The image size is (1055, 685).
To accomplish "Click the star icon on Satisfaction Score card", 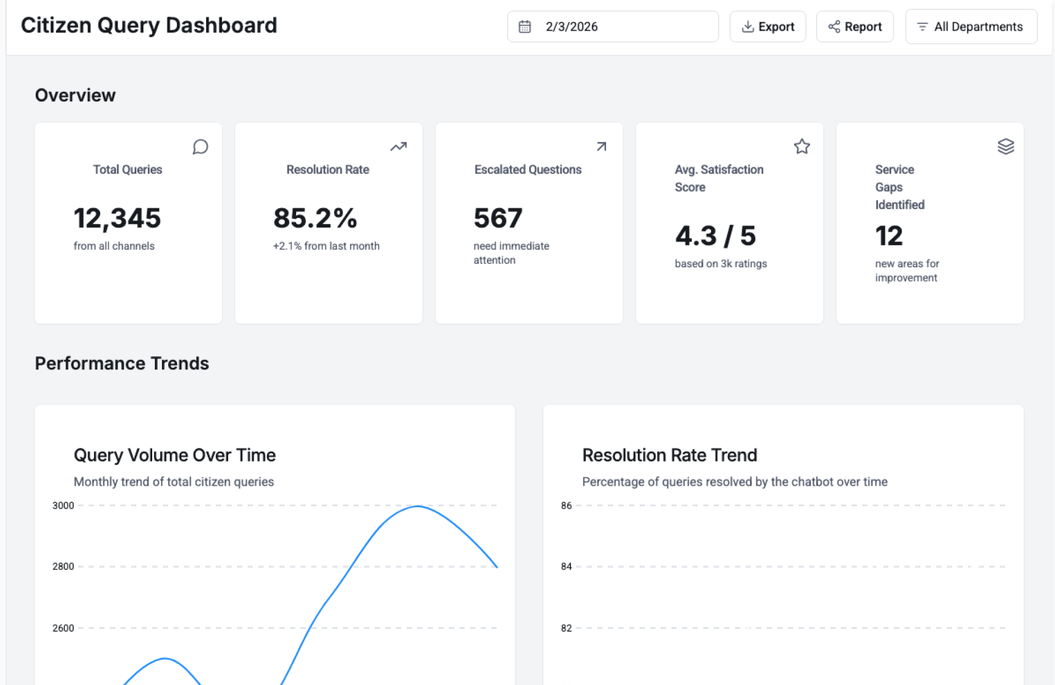I will coord(802,147).
